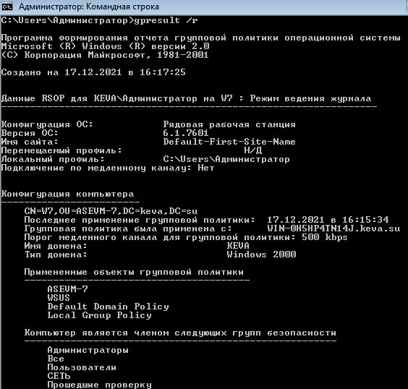Select line 'Создано на 17.12.2021 в 16:17:25'
Screen dimensions: 408x389
[93, 72]
